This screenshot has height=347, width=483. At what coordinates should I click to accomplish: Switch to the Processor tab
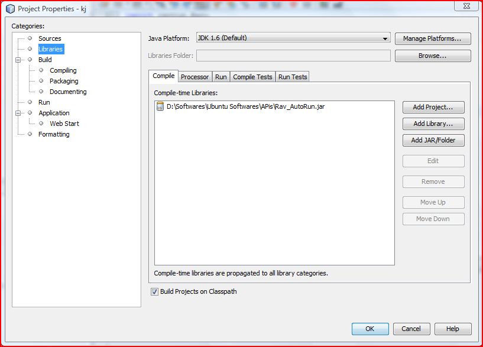(195, 77)
